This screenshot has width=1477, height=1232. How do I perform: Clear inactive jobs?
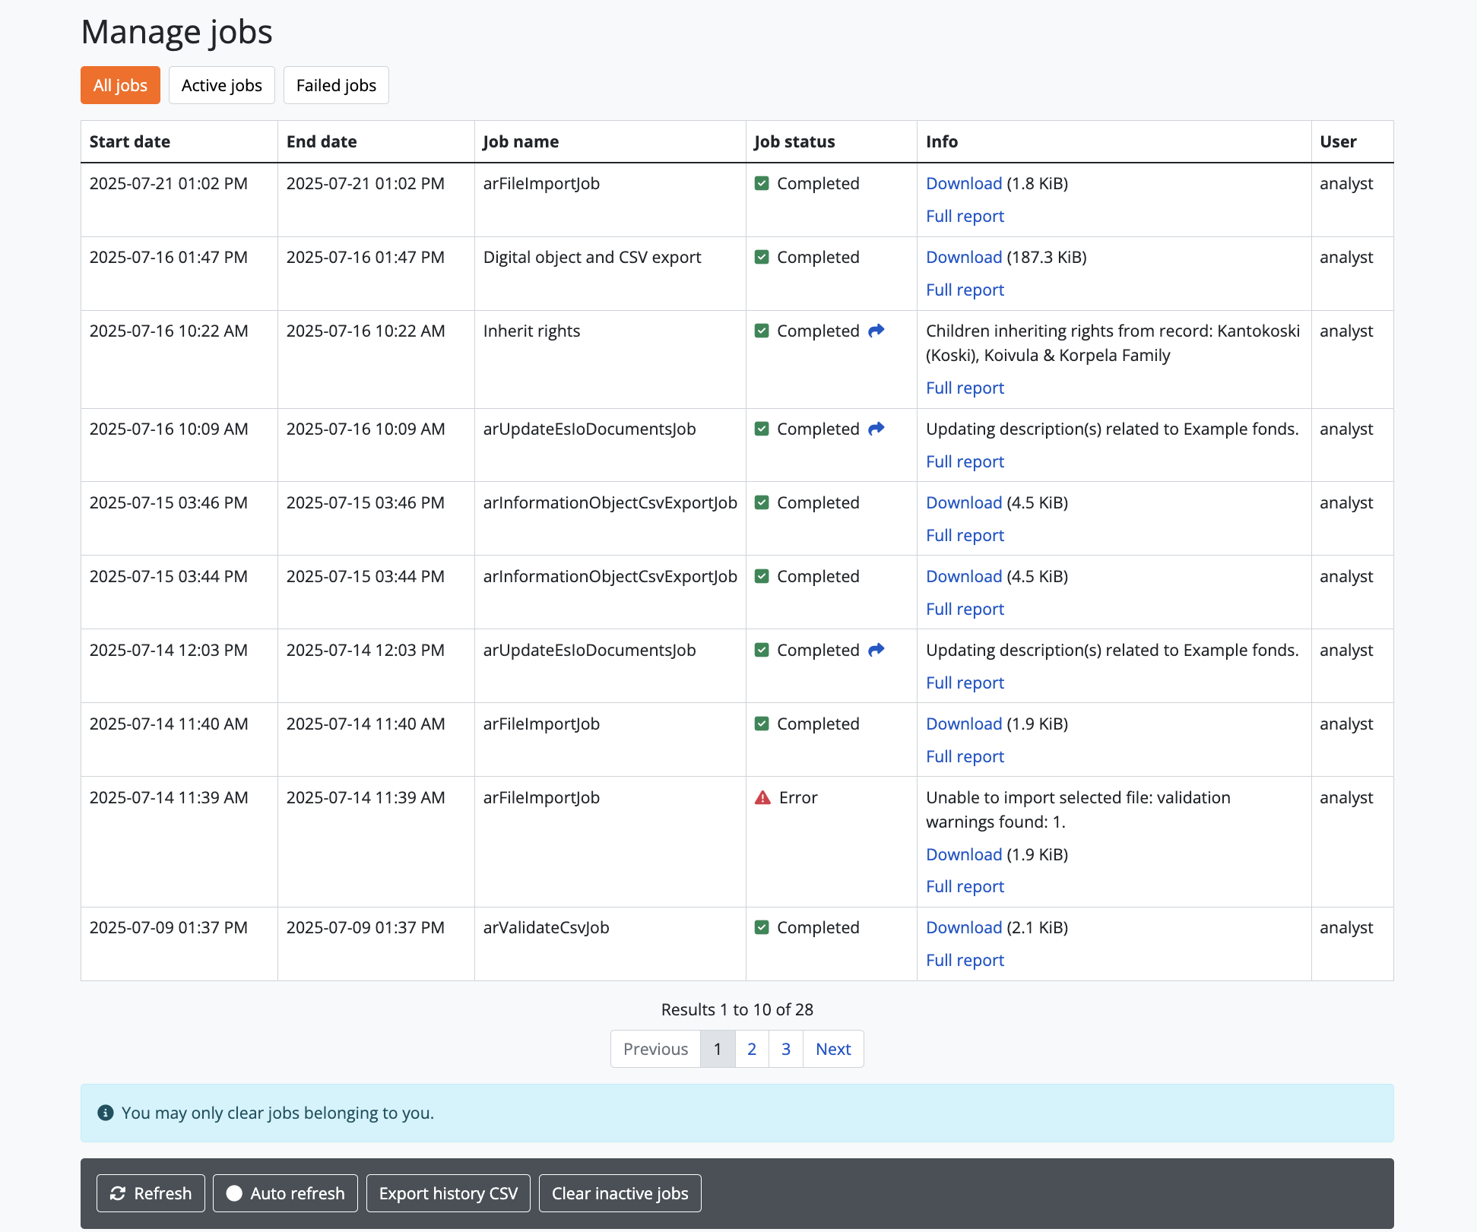[620, 1193]
